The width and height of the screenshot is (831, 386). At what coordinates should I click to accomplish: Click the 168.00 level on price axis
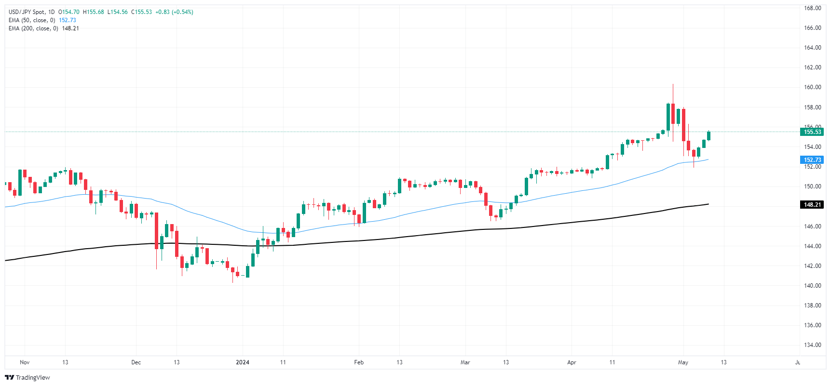click(812, 8)
